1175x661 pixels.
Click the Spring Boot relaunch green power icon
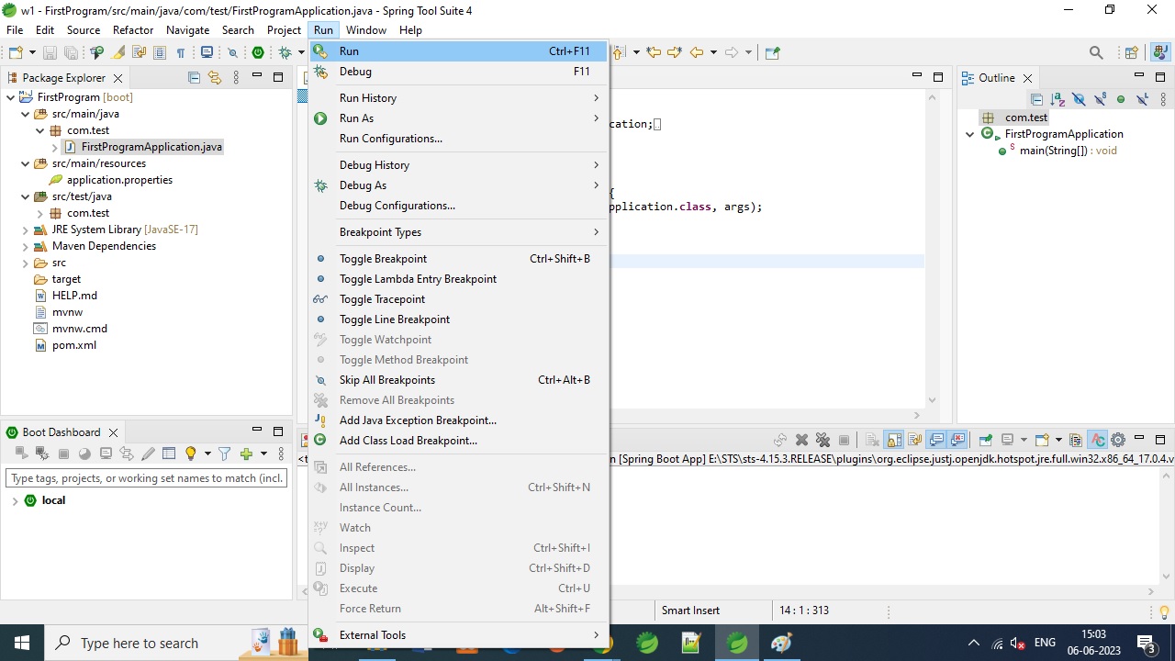pyautogui.click(x=258, y=52)
